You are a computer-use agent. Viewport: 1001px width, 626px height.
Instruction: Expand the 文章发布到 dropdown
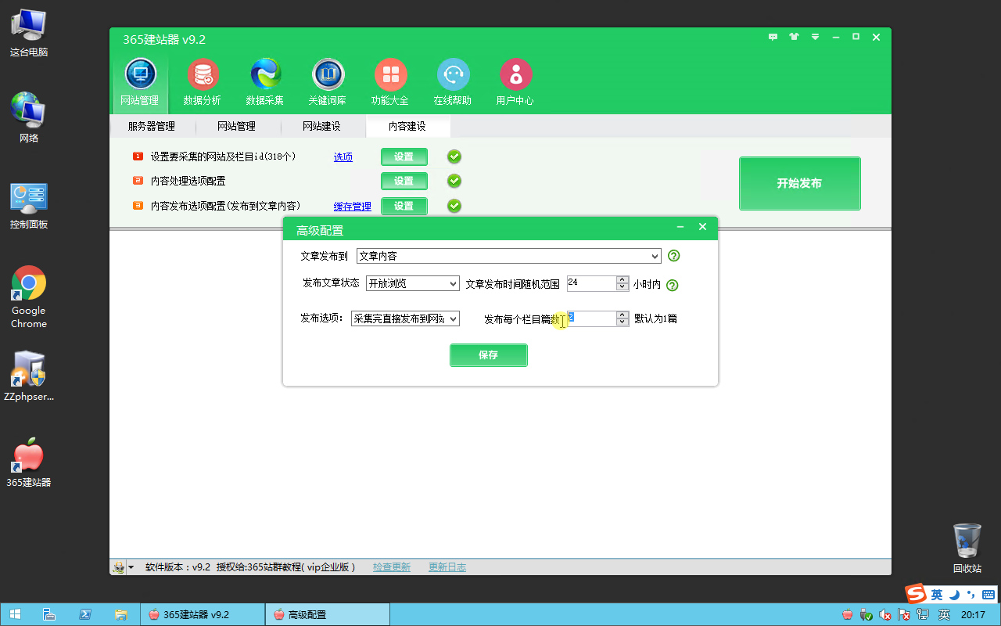(655, 256)
